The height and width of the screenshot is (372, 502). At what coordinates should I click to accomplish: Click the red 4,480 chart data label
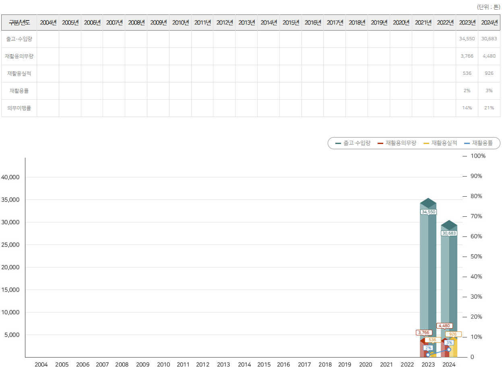pos(444,326)
